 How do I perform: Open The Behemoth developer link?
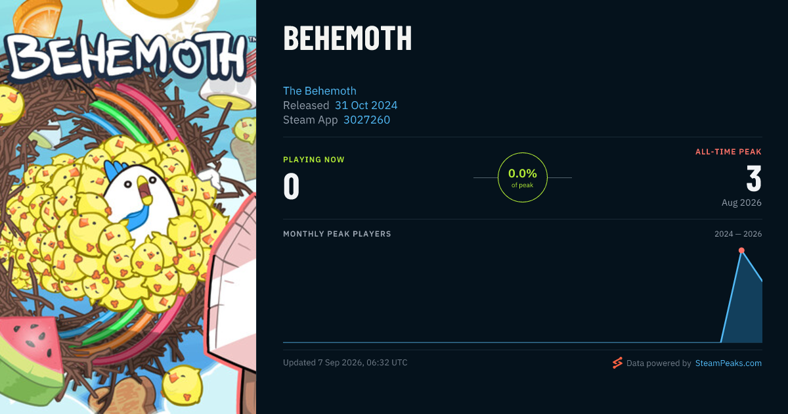320,91
